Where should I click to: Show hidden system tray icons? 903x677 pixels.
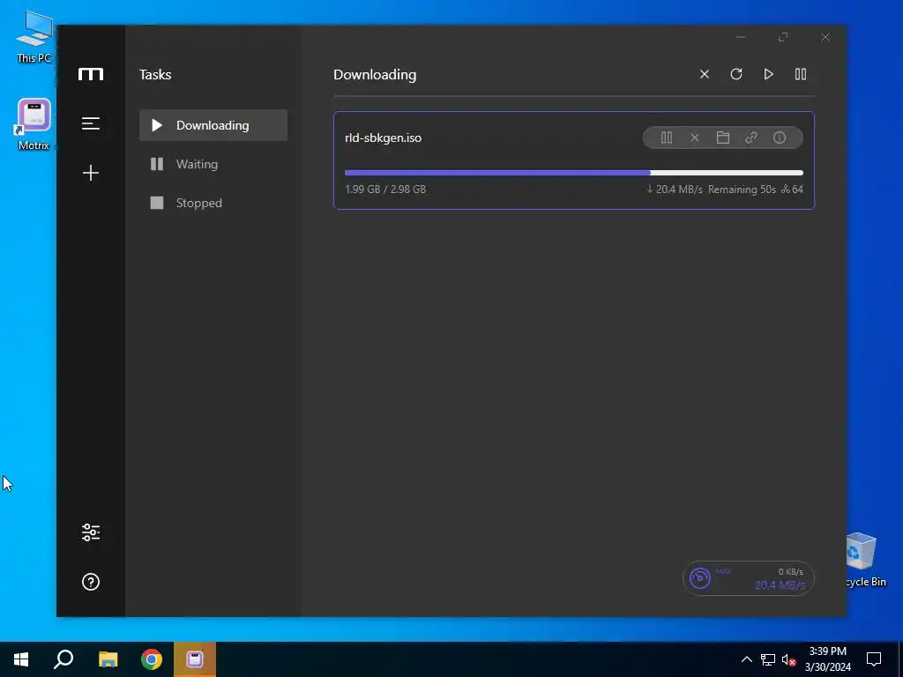[x=746, y=659]
